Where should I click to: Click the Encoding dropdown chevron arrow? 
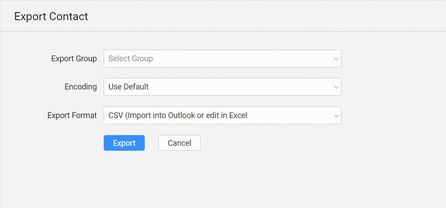[x=336, y=87]
